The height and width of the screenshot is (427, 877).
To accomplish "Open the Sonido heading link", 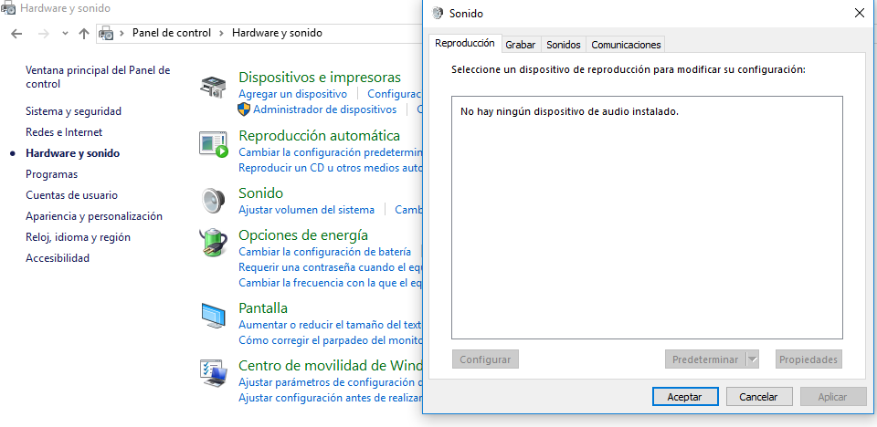I will pos(260,193).
